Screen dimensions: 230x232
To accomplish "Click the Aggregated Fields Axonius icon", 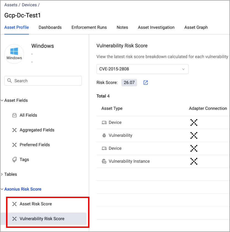I will pos(15,130).
